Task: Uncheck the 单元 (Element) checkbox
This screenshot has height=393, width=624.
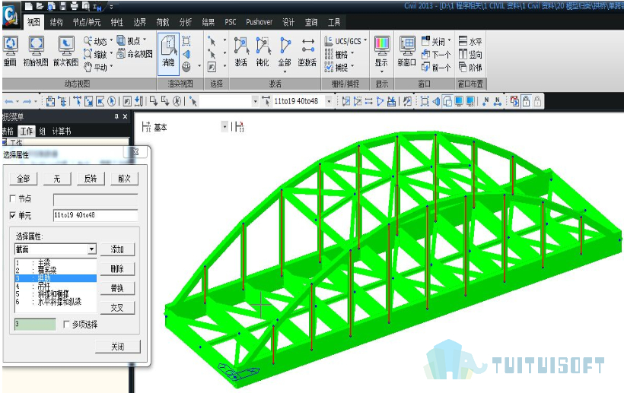Action: (x=12, y=215)
